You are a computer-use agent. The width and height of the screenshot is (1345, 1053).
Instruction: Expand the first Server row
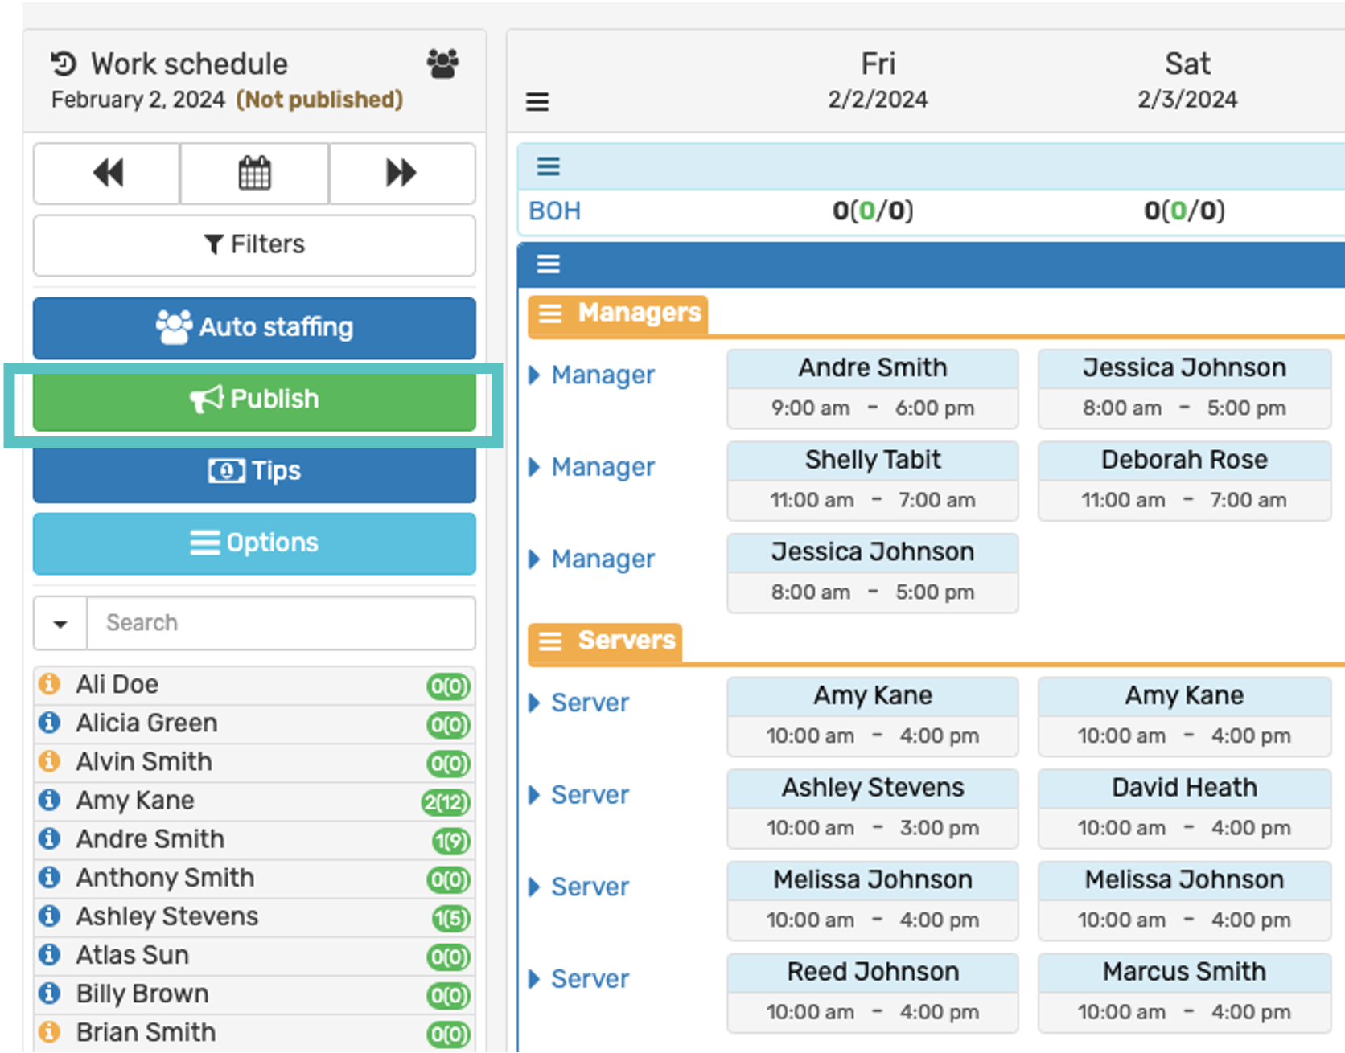534,703
